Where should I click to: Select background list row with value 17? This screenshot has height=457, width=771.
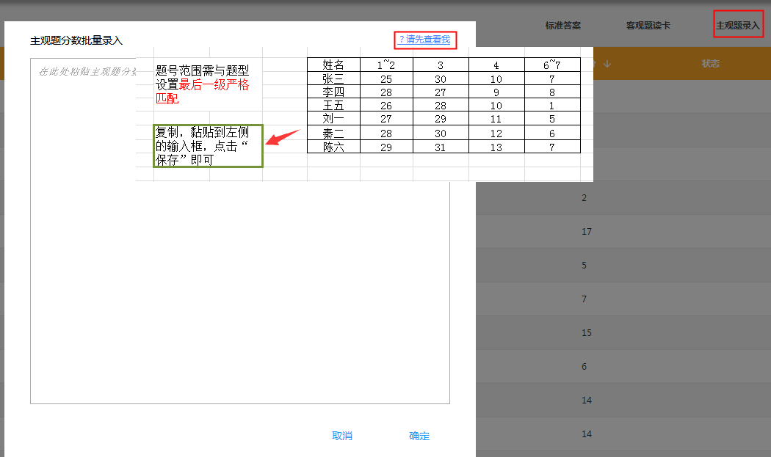[586, 232]
